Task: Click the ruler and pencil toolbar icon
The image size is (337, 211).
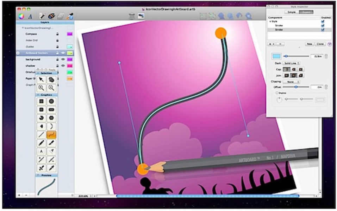Action: tap(42, 16)
